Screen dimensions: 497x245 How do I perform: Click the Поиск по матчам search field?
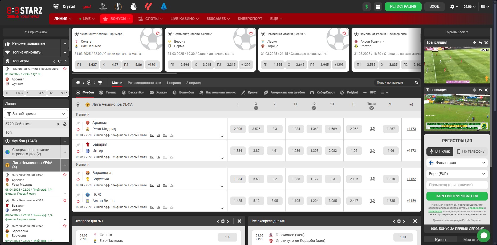click(394, 83)
